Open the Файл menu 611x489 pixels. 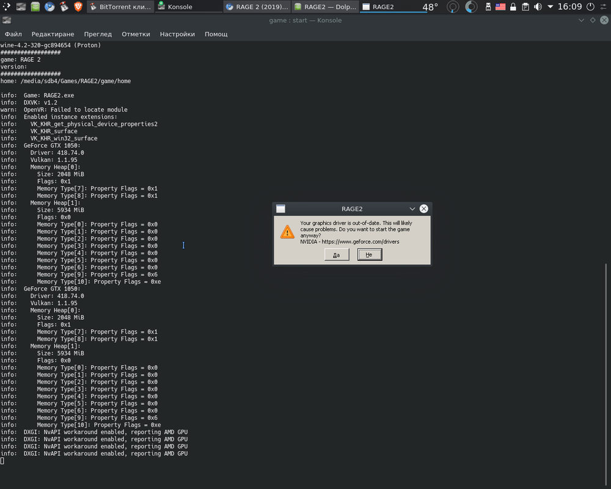pyautogui.click(x=13, y=34)
